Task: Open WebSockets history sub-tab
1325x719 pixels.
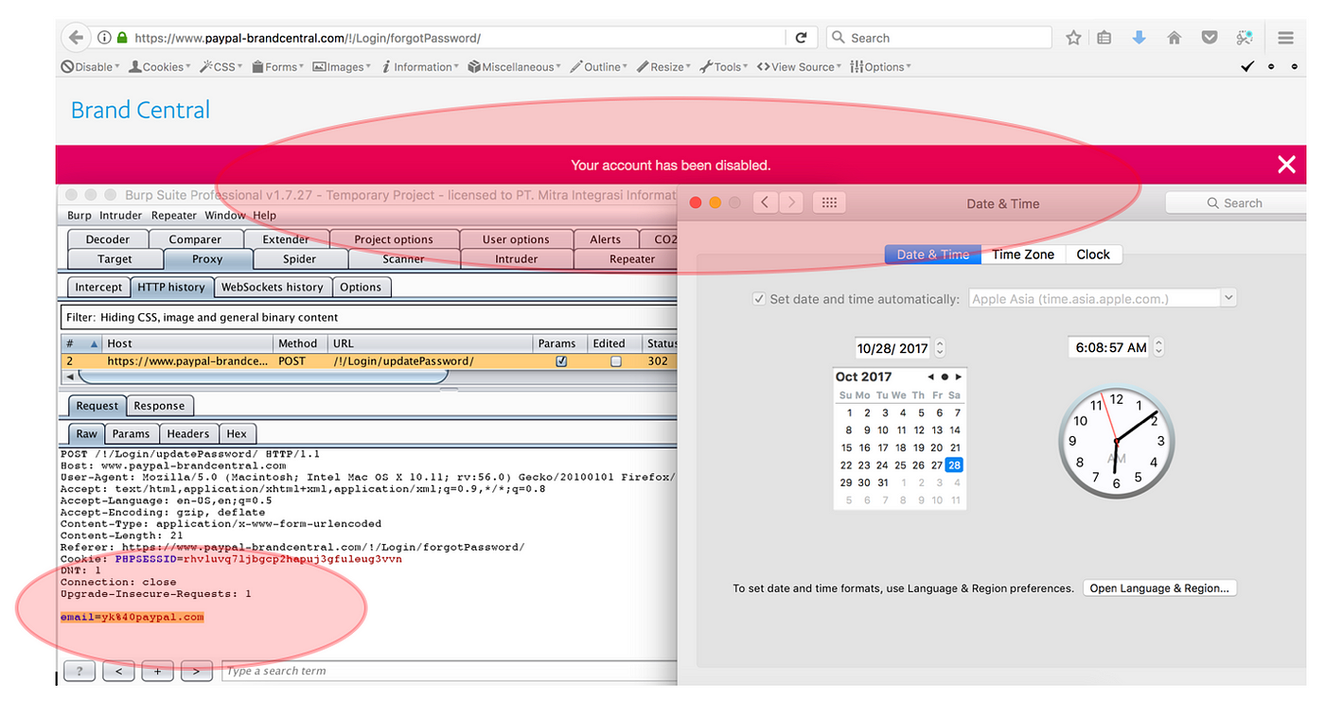Action: tap(273, 287)
